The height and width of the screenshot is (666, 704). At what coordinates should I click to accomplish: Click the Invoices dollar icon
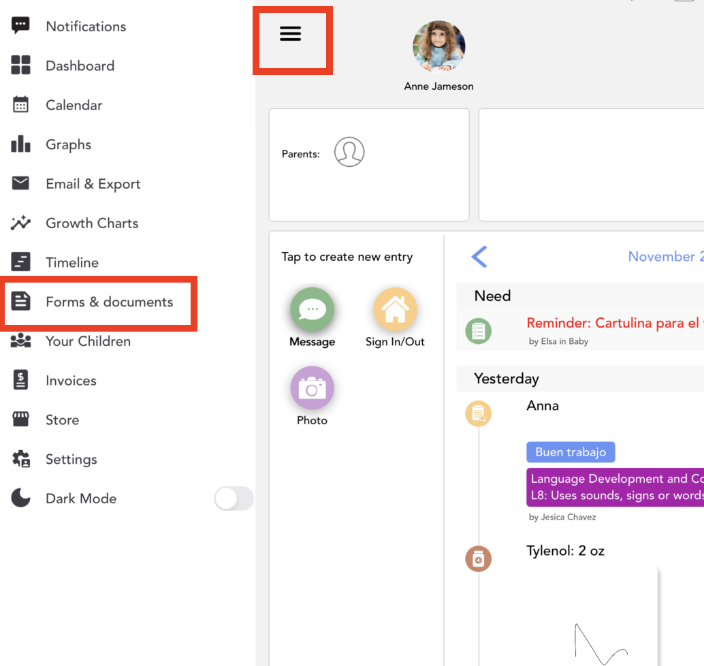(20, 380)
